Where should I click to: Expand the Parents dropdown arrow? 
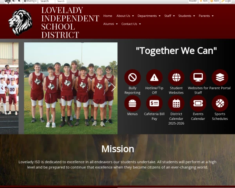coord(213,16)
